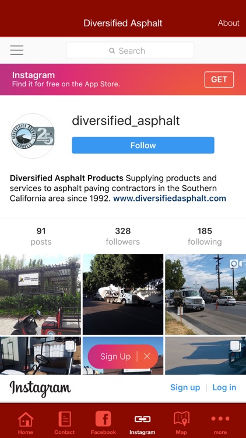Open the video post with tanker truck
Viewport: 246px width, 438px height.
(206, 294)
